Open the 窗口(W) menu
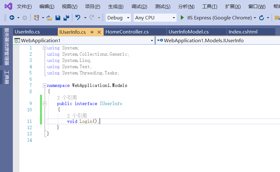This screenshot has height=172, width=280. tap(257, 7)
